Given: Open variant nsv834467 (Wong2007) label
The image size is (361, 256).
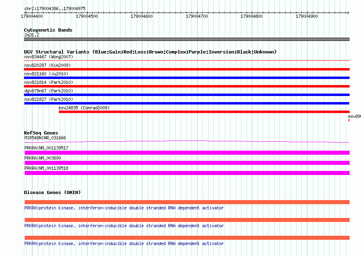Looking at the screenshot, I should click(x=49, y=57).
